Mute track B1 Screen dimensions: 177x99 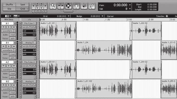point(14,46)
